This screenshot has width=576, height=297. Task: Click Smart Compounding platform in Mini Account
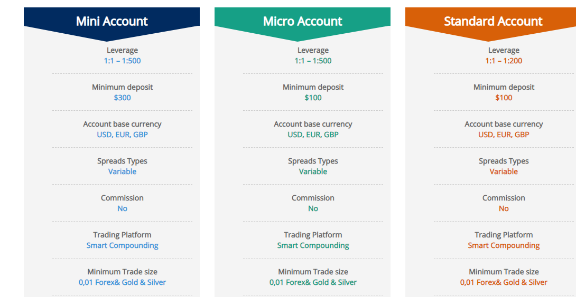[122, 245]
